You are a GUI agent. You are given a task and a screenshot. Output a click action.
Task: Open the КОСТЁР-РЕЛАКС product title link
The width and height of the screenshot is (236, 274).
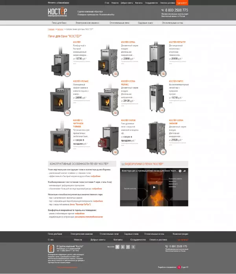[x=81, y=81]
